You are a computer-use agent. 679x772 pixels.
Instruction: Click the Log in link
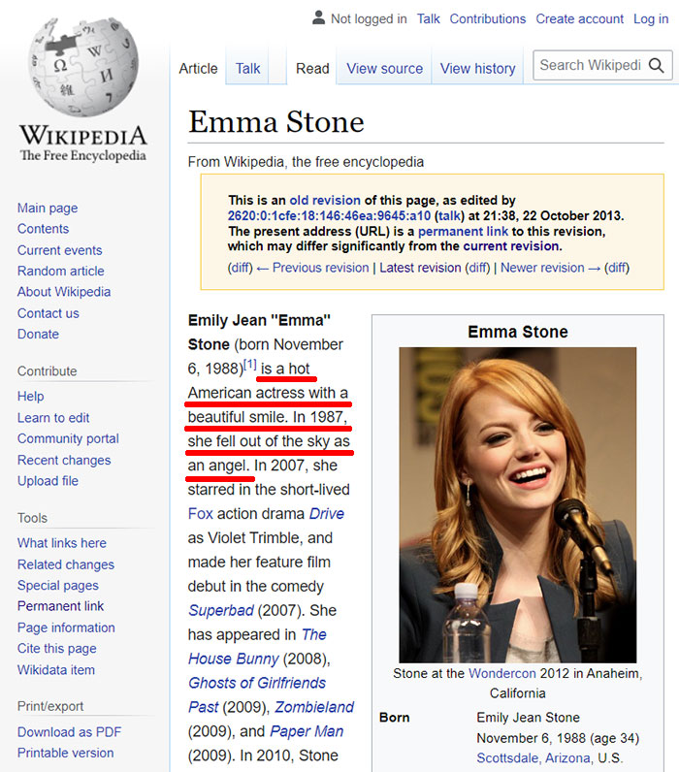[650, 18]
